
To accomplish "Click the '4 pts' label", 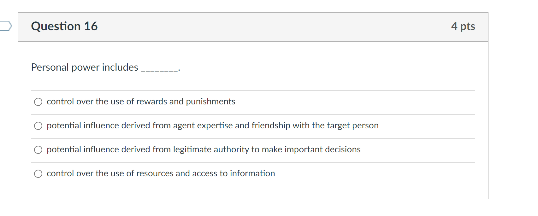I will [x=464, y=26].
